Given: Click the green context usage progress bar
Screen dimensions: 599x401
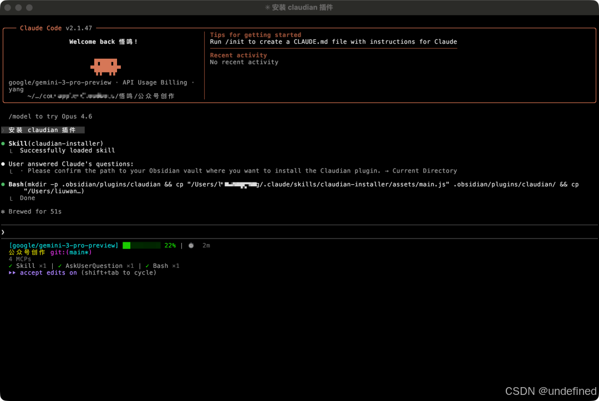Looking at the screenshot, I should click(141, 246).
